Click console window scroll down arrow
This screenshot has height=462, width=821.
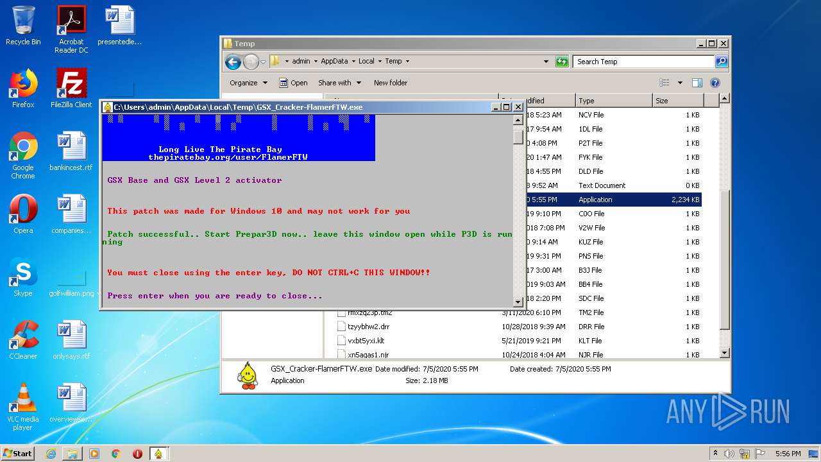[x=518, y=302]
